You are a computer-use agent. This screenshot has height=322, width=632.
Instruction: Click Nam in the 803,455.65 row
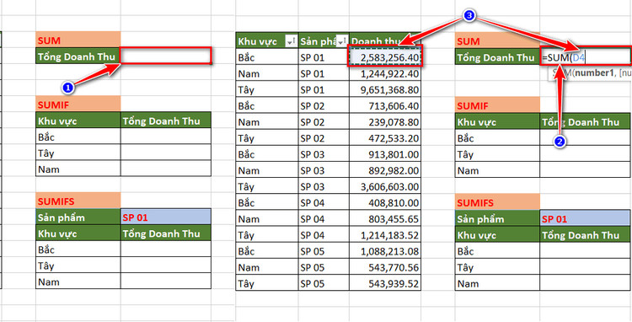(267, 219)
